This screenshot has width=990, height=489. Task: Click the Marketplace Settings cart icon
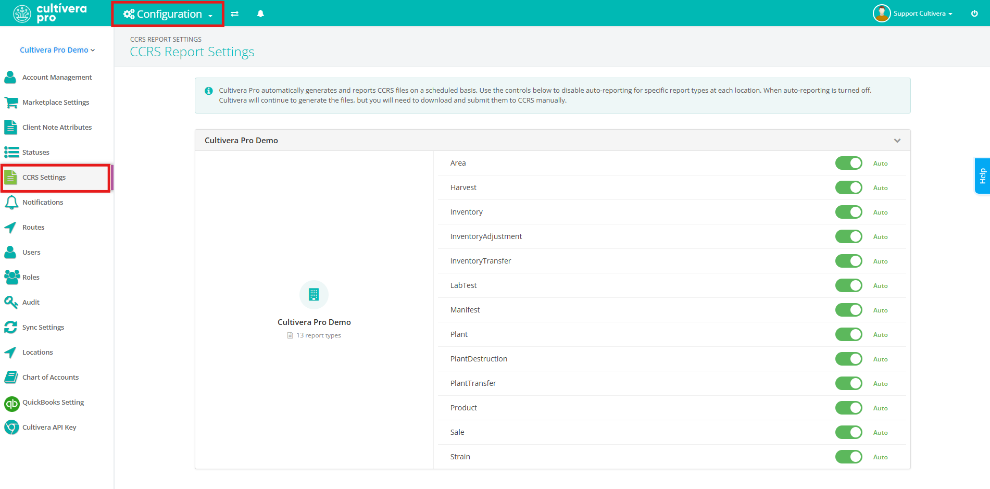11,102
